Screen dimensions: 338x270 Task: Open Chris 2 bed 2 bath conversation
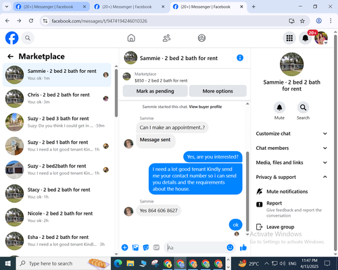pos(57,99)
